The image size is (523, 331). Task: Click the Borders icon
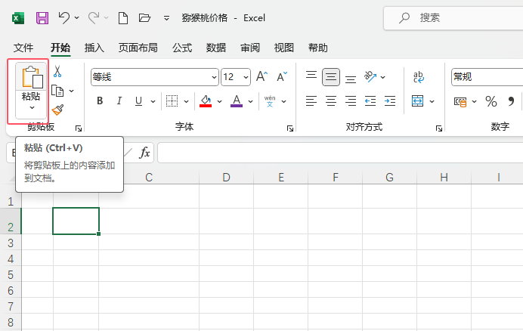tap(172, 101)
